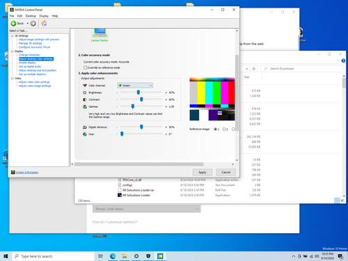Viewport: 348px width, 261px height.
Task: Open Set up multiple displays
Action: point(32,74)
